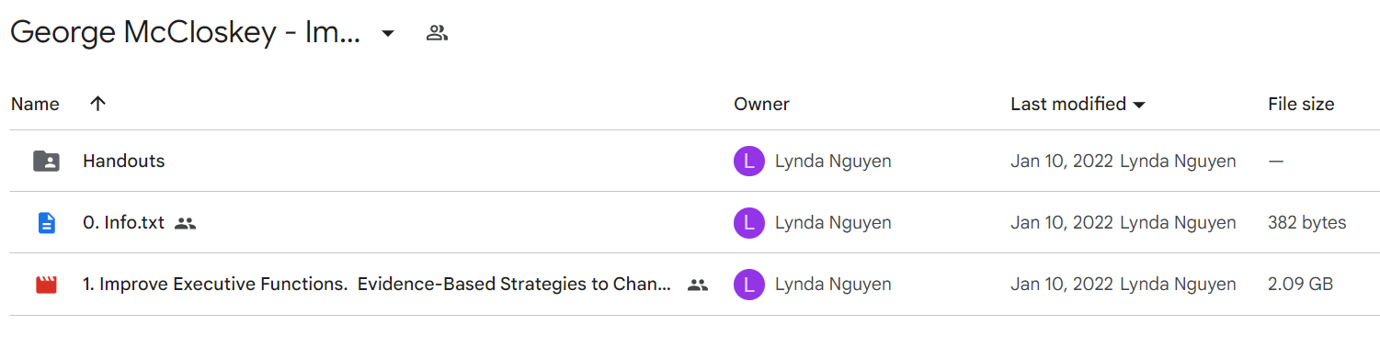The image size is (1380, 358).
Task: Click the George McCloskey folder title
Action: click(185, 33)
